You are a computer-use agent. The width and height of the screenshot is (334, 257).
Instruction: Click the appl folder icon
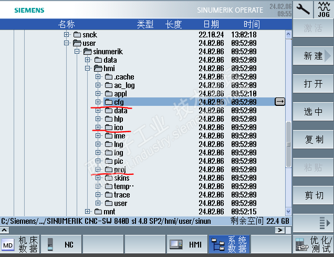[x=109, y=94]
